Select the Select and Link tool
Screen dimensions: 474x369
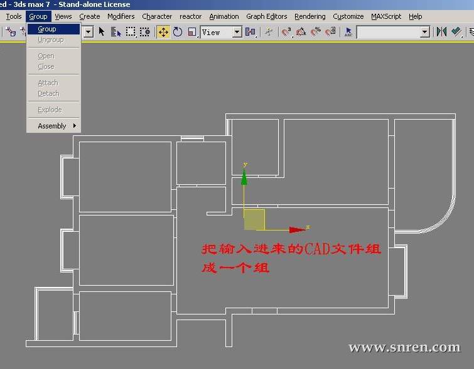tap(11, 32)
